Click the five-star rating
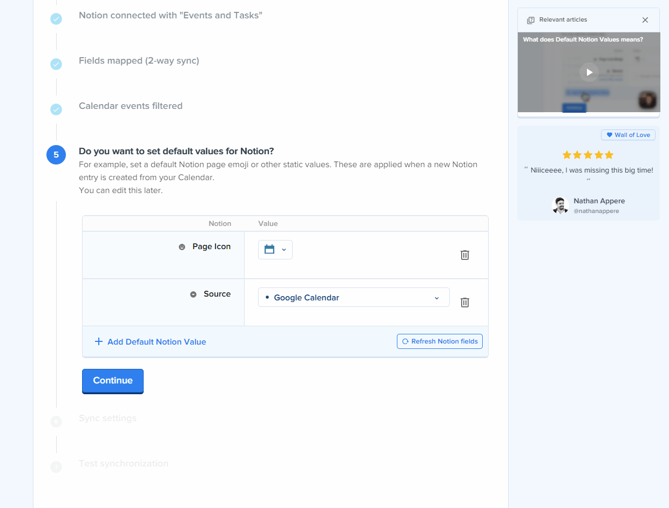 pyautogui.click(x=588, y=155)
